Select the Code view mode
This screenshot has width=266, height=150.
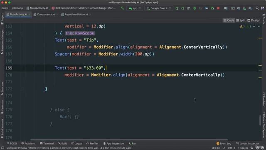coord(229,20)
